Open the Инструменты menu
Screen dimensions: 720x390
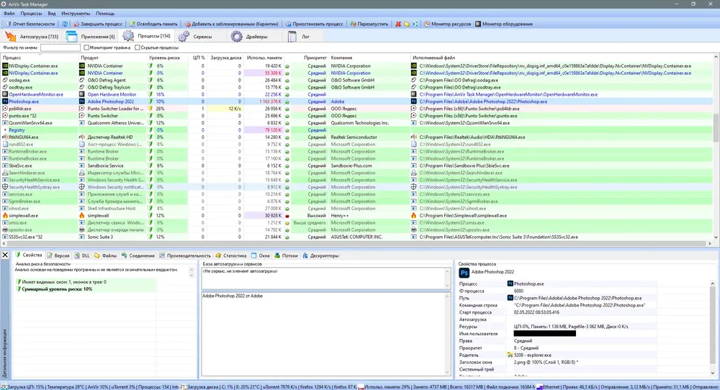(x=76, y=13)
